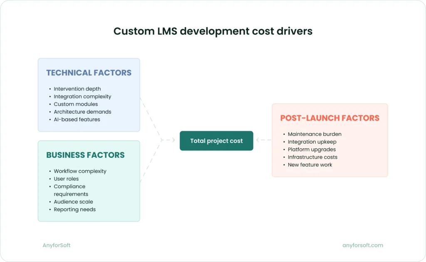Select the User roles bullet item
426x262 pixels.
(66, 179)
